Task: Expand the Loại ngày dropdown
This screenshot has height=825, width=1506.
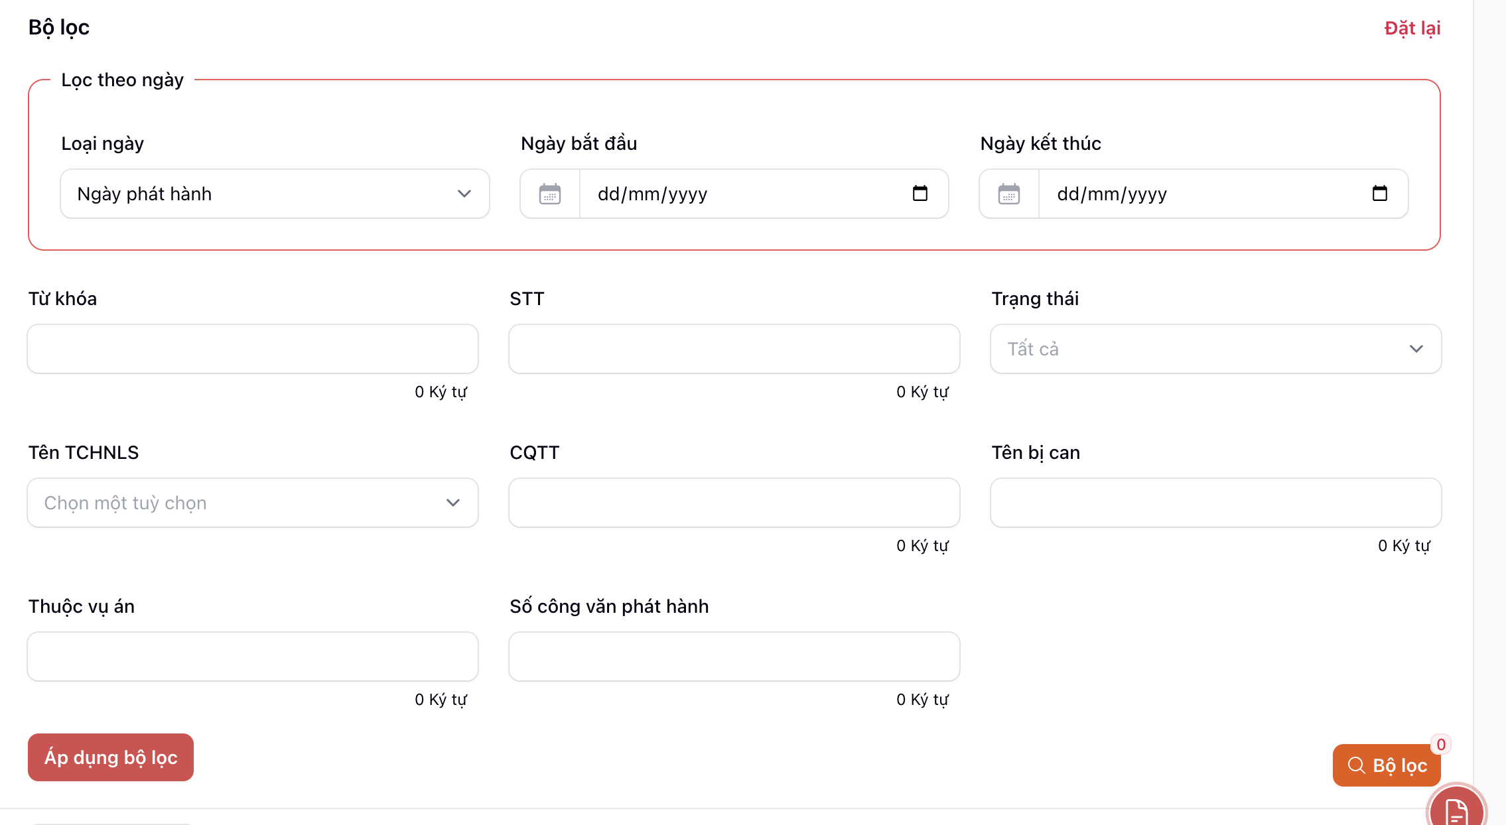Action: (x=275, y=194)
